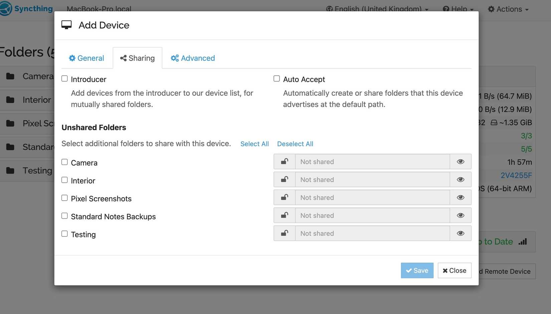Check the Testing folder checkbox
Viewport: 551px width, 314px height.
point(64,234)
